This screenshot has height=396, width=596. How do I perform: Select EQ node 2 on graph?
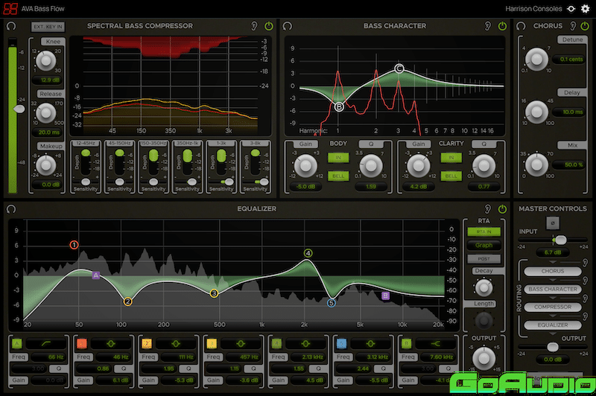pyautogui.click(x=127, y=302)
